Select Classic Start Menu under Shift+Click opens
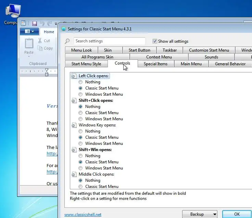Viewport: 252px width, 218px height. click(x=80, y=113)
